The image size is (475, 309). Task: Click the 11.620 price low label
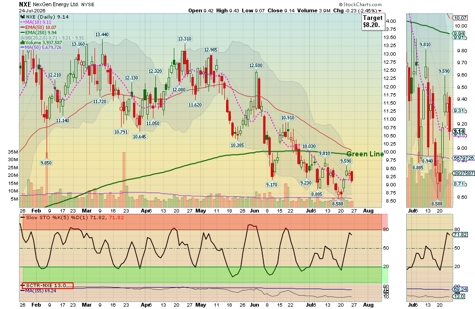click(x=195, y=105)
